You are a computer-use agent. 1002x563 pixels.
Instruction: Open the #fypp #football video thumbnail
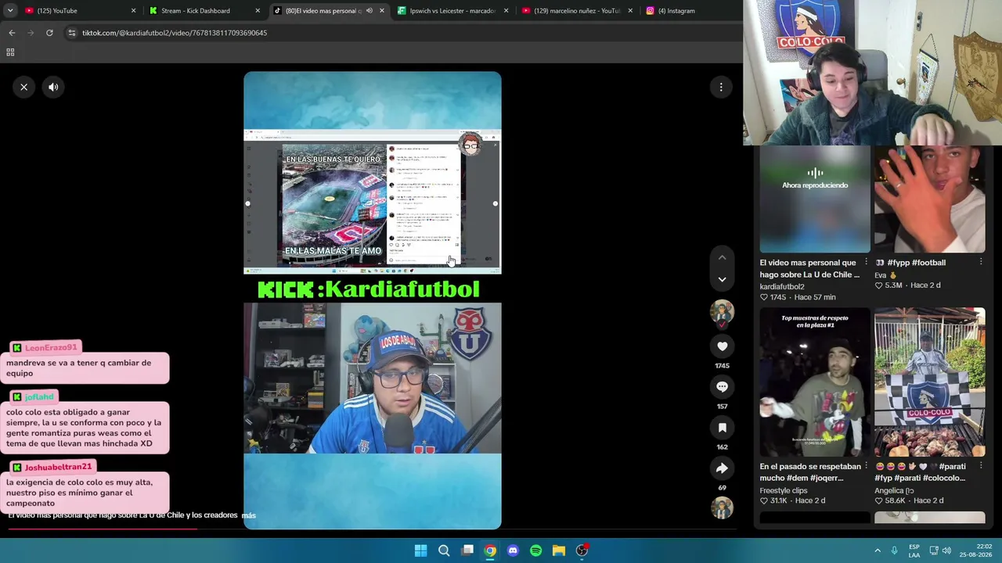coord(930,199)
